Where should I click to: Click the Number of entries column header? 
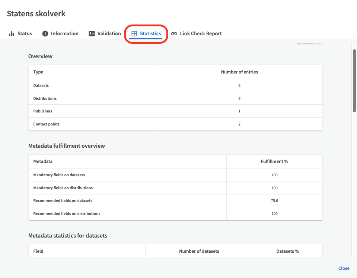239,72
